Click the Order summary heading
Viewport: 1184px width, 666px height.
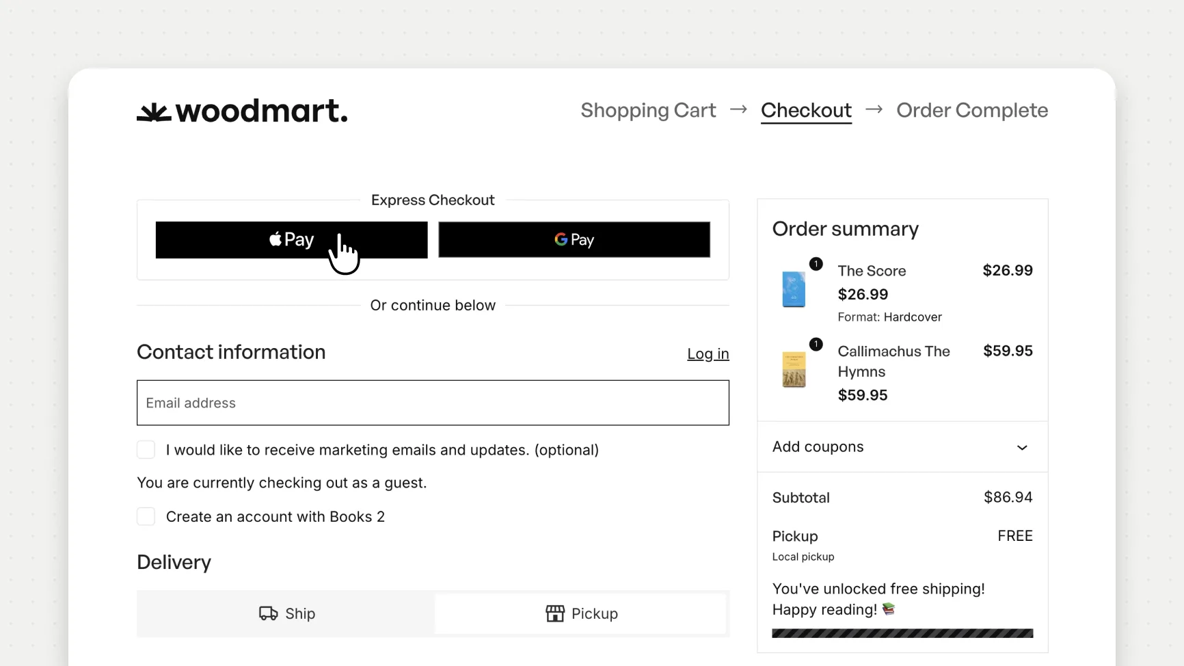click(x=845, y=228)
